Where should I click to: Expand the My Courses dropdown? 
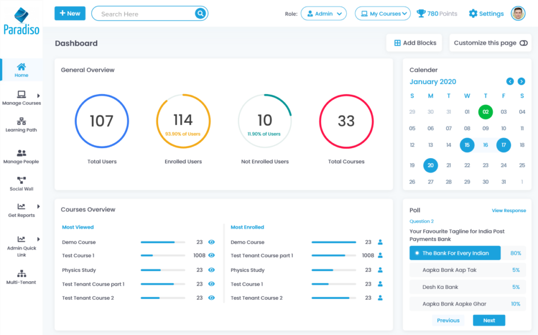[382, 14]
